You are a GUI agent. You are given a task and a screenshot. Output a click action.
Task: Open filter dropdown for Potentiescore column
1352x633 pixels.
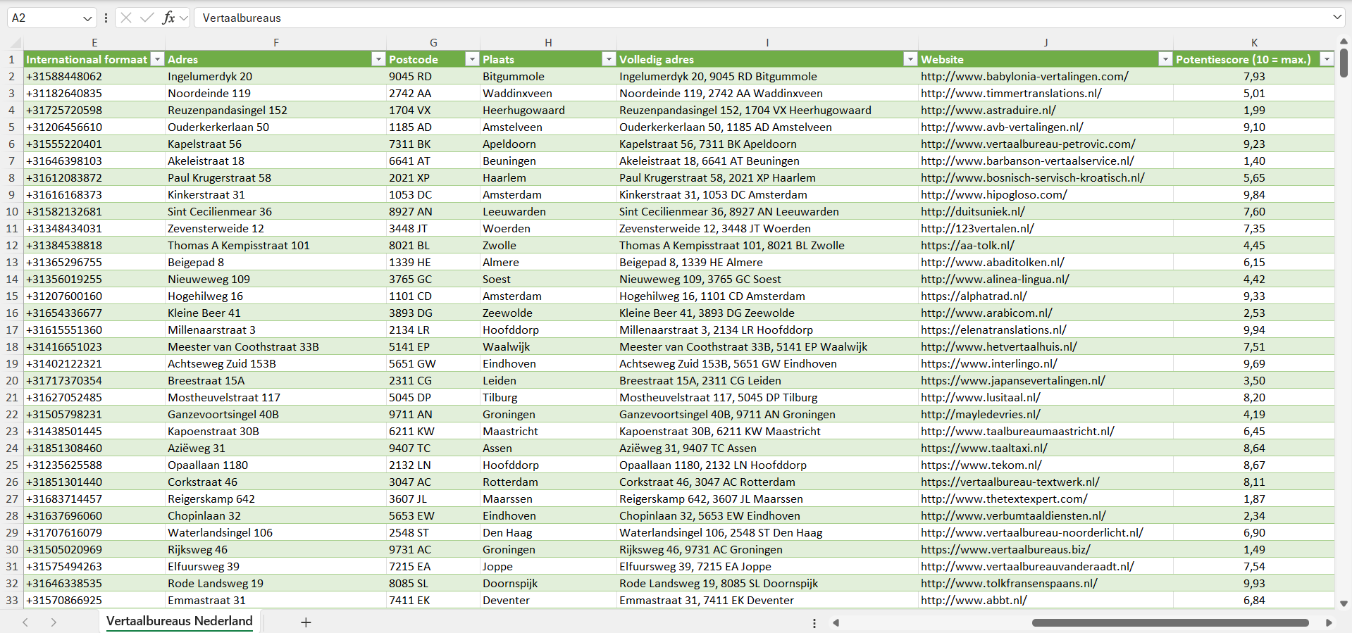(1327, 59)
